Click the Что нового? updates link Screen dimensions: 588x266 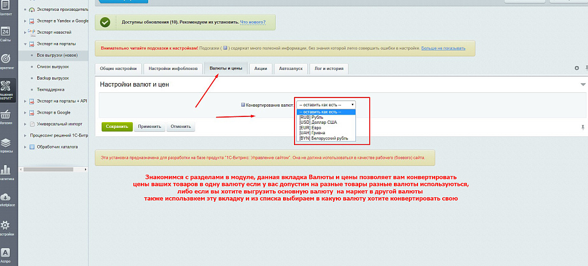(x=252, y=22)
